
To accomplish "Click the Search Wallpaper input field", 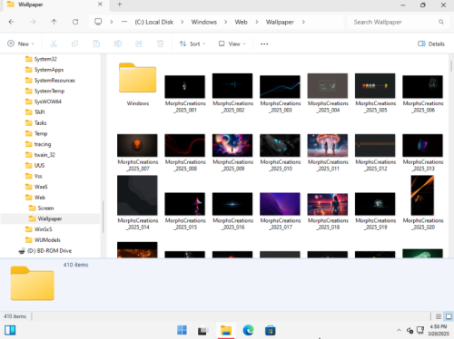I will point(394,22).
